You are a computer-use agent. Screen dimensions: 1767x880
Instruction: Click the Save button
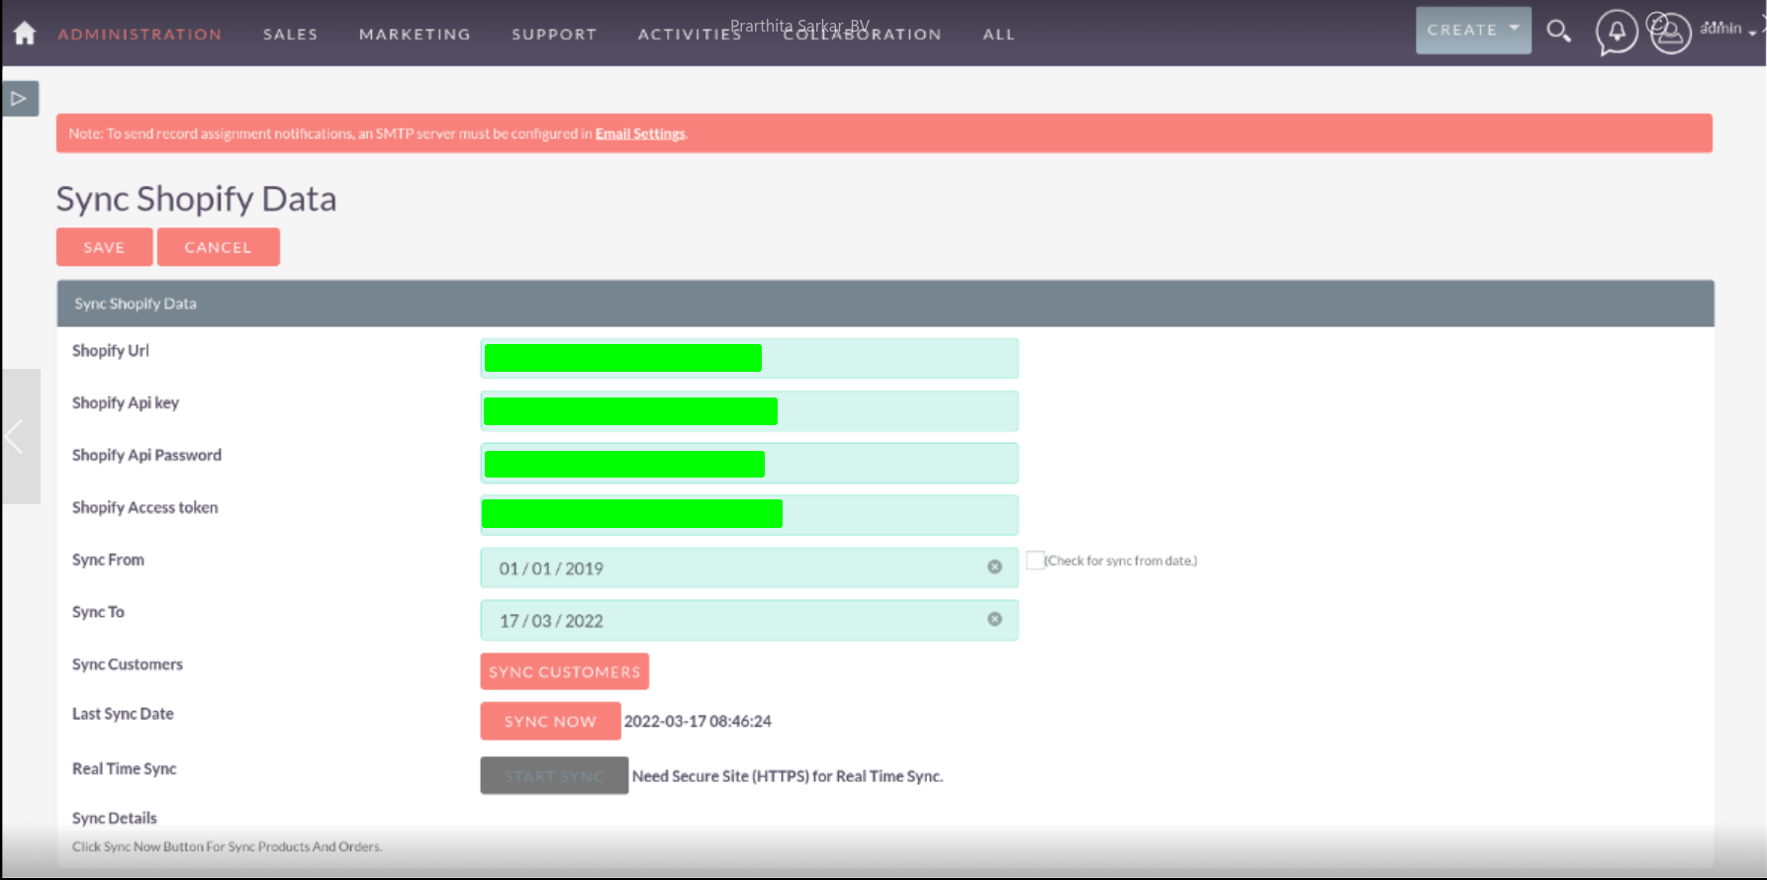(104, 247)
